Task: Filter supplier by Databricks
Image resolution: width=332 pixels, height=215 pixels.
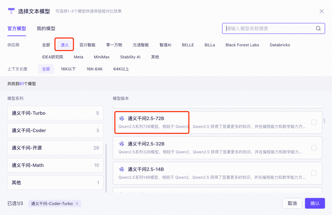Action: click(280, 45)
